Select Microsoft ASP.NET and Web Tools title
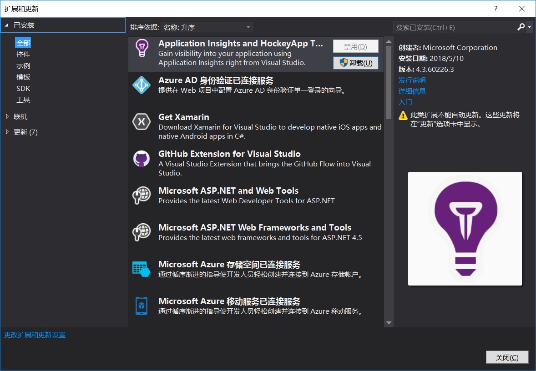The height and width of the screenshot is (371, 536). (228, 191)
